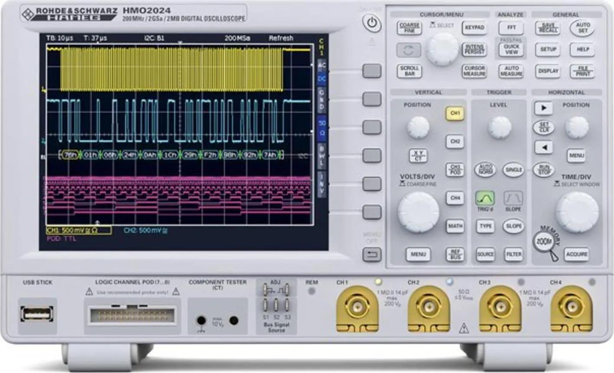Screen dimensions: 614x373
Task: Click the TIME/DIV rotary knob
Action: [x=577, y=212]
